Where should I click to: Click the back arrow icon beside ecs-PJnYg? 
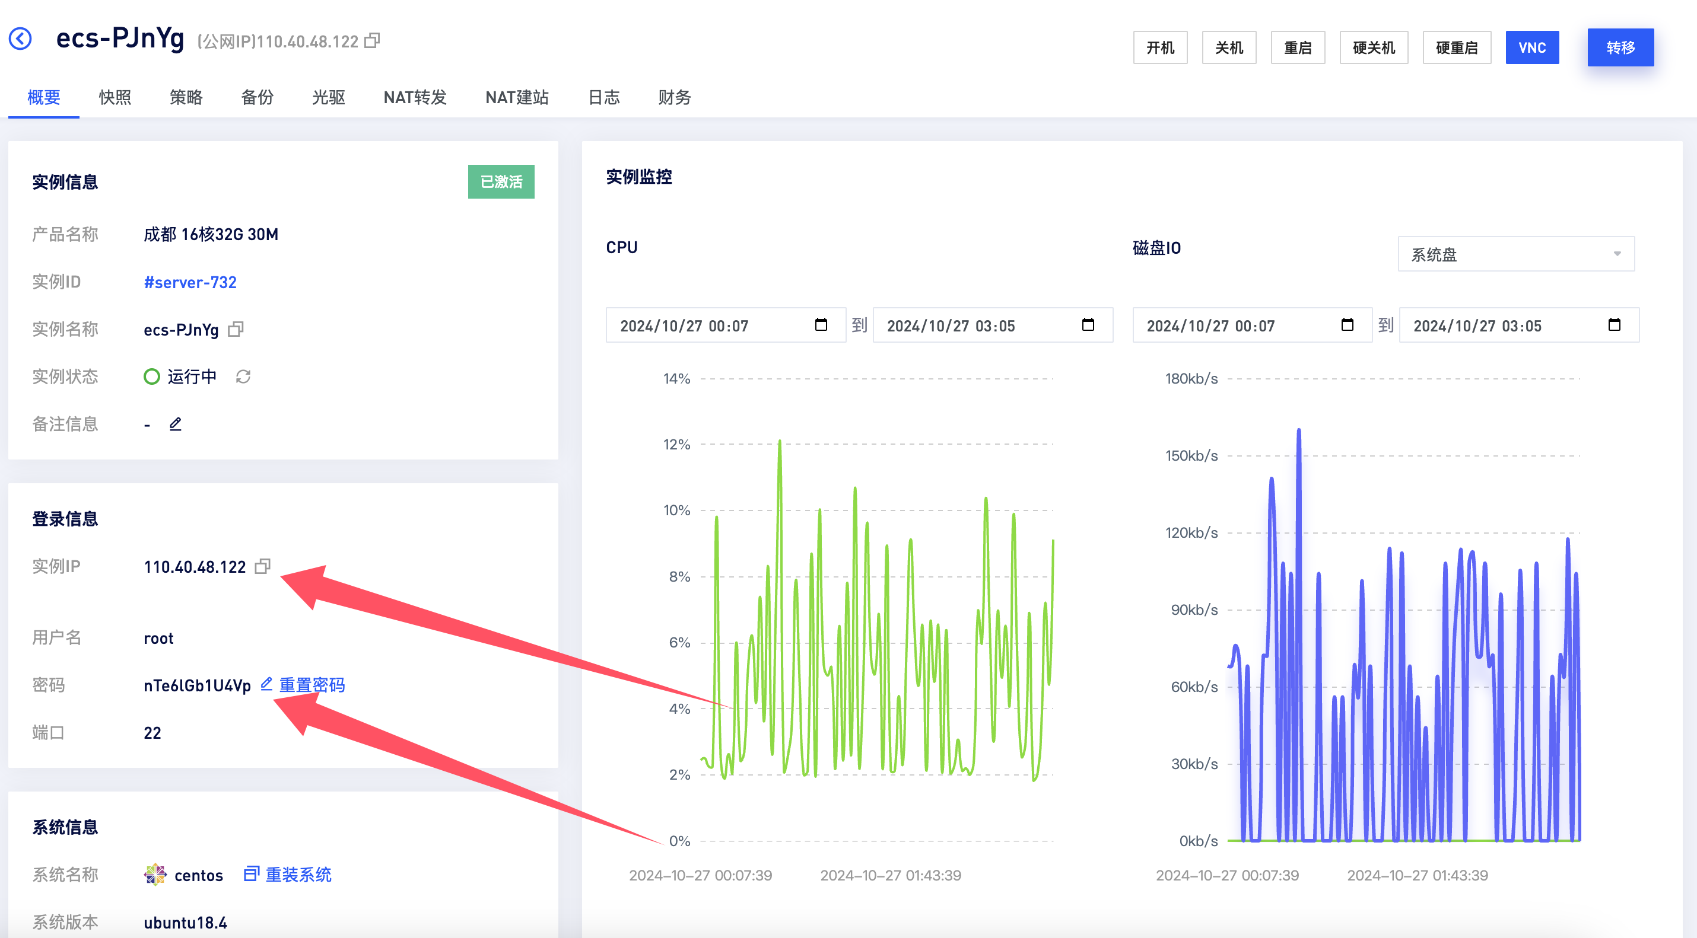pyautogui.click(x=20, y=39)
